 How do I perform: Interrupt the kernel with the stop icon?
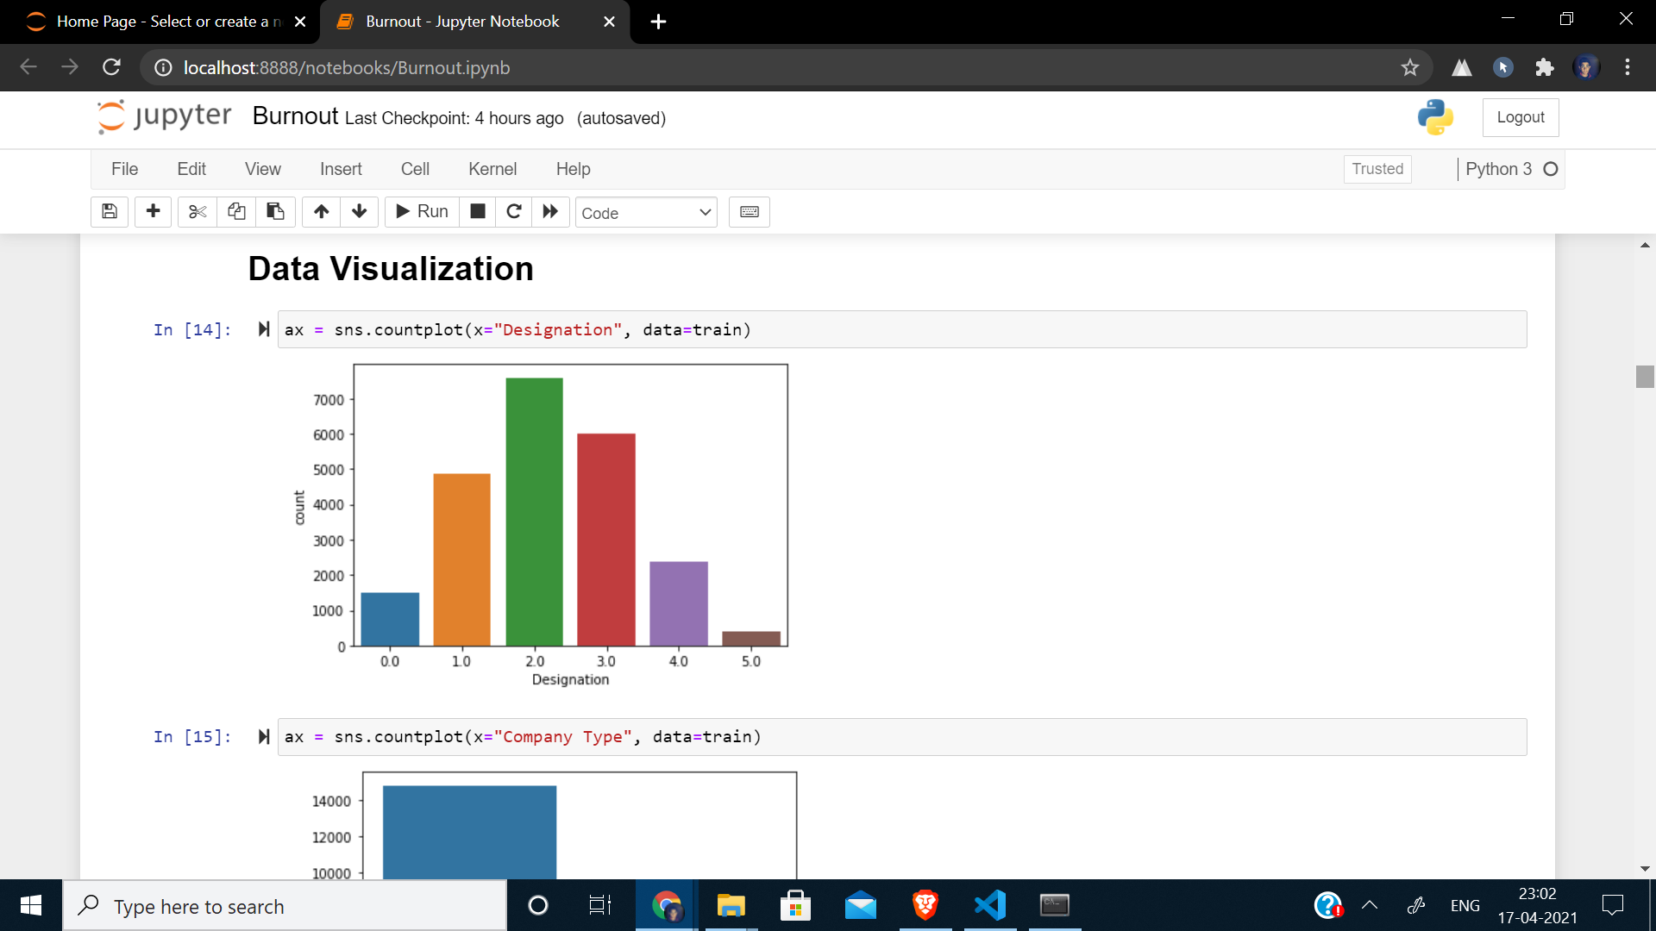478,211
